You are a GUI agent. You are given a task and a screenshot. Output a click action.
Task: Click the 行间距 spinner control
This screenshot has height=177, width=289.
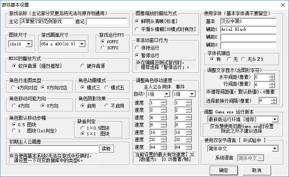272,85
